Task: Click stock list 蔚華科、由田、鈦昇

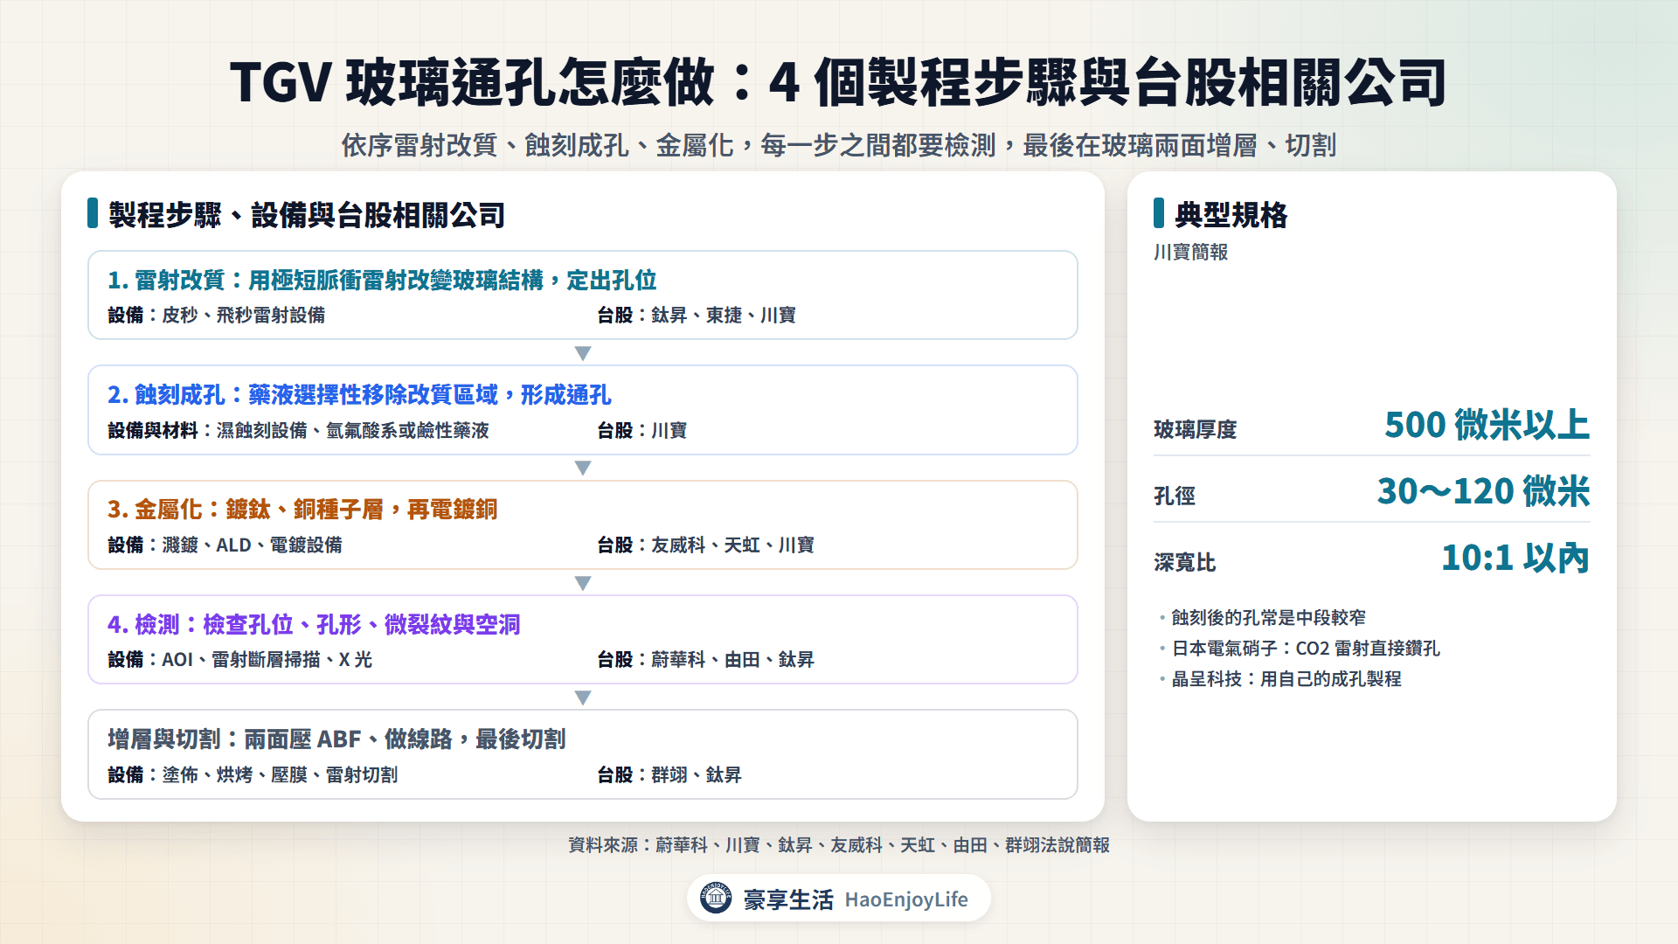Action: pyautogui.click(x=732, y=660)
